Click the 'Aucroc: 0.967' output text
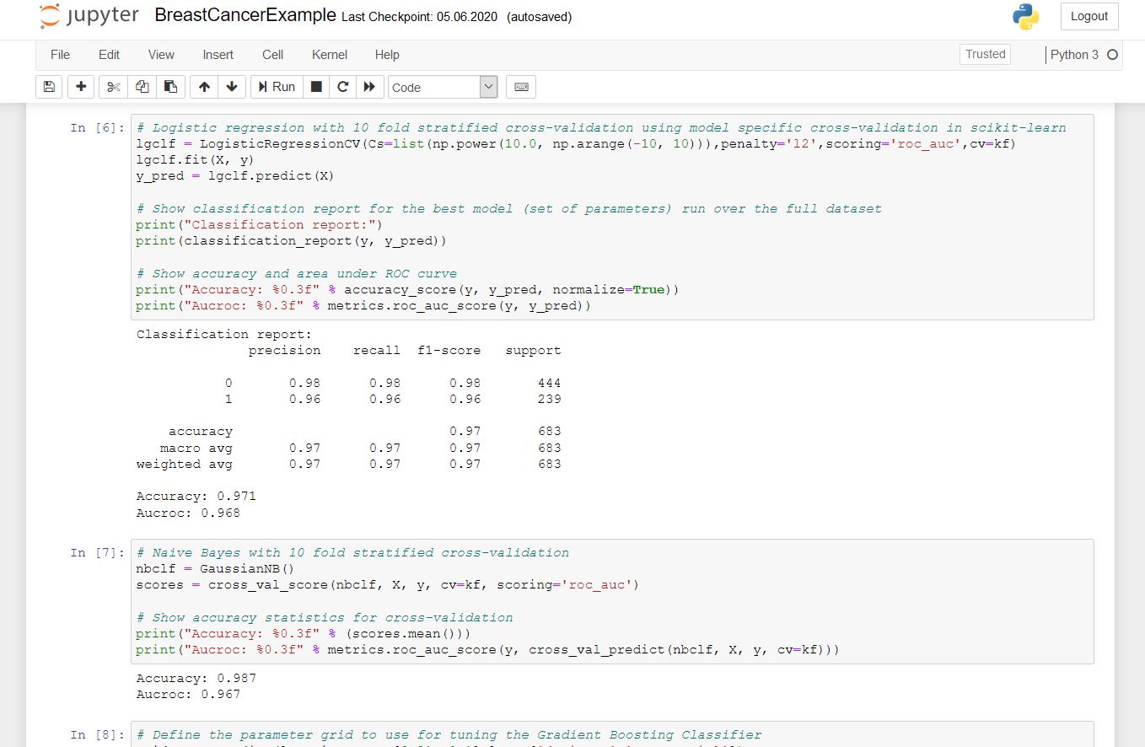 click(188, 695)
